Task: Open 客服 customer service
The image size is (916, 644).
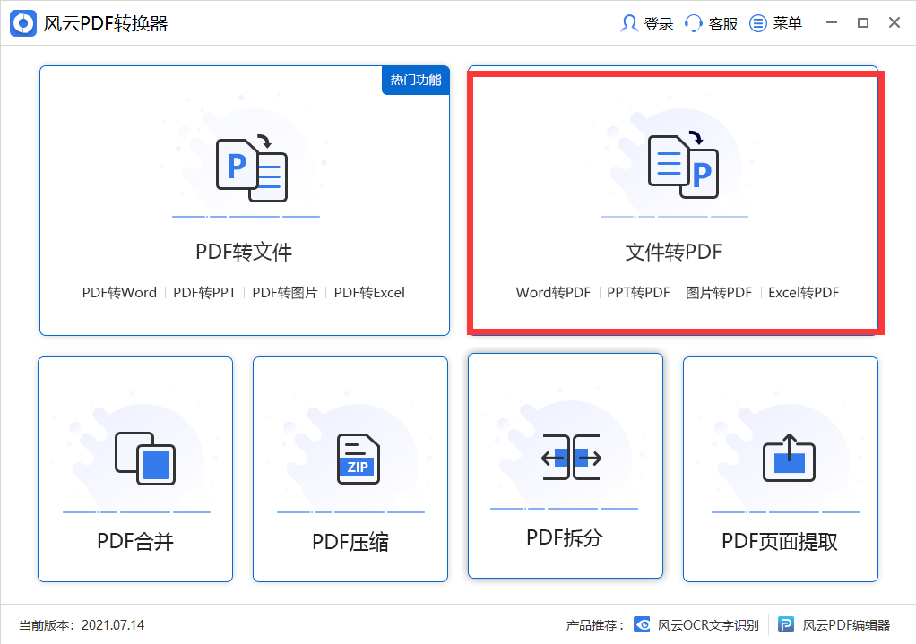Action: coord(723,23)
